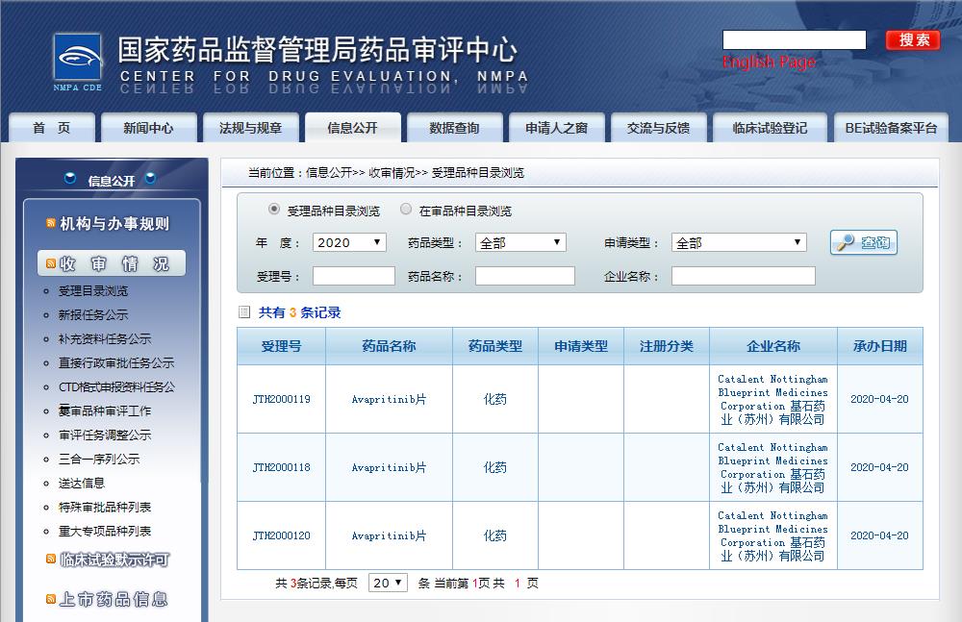Screen dimensions: 962x622
Task: Switch to the 数据查询 tab
Action: pyautogui.click(x=454, y=128)
